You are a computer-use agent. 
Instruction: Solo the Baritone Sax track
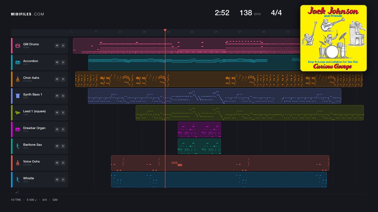tap(63, 146)
